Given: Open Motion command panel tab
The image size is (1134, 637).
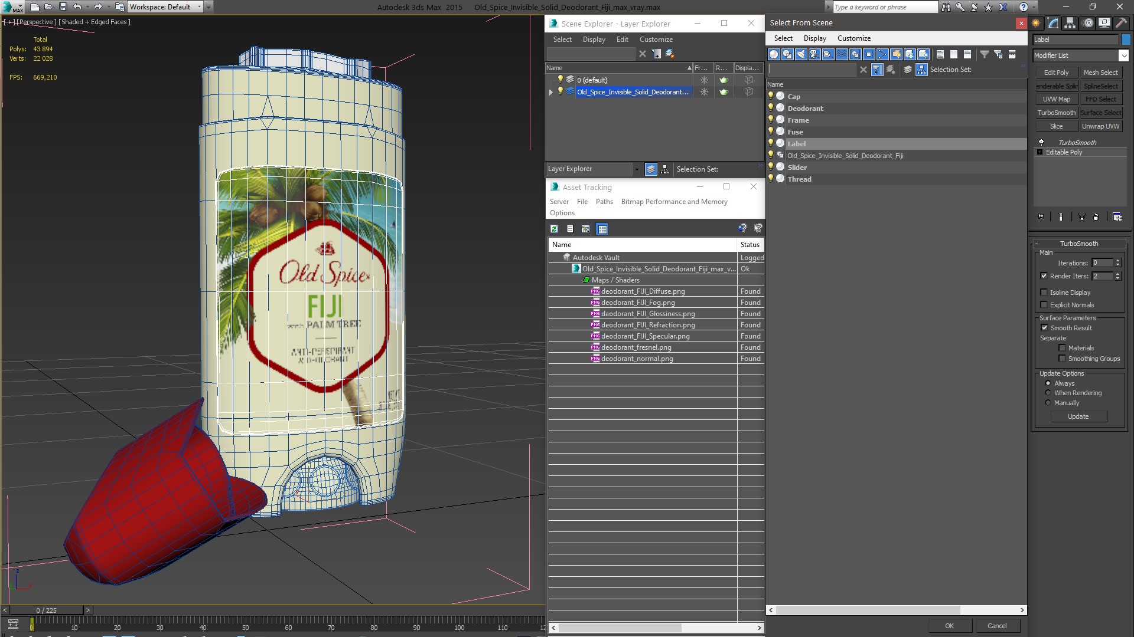Looking at the screenshot, I should (x=1087, y=23).
